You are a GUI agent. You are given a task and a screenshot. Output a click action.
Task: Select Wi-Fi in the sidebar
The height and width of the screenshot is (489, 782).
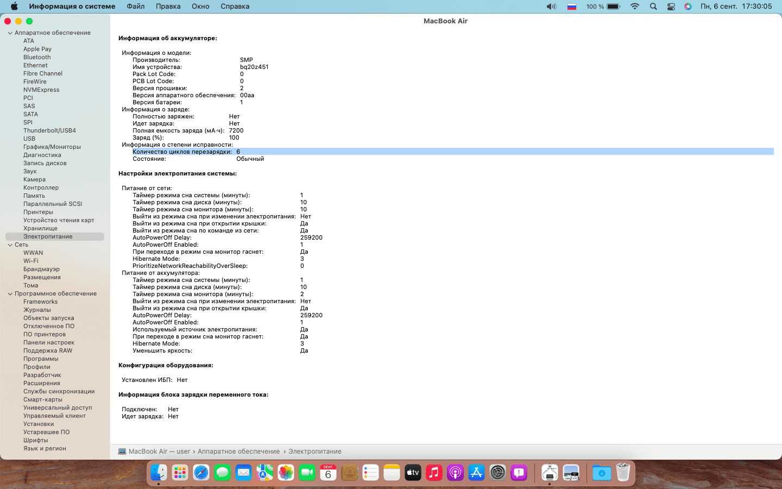(31, 261)
